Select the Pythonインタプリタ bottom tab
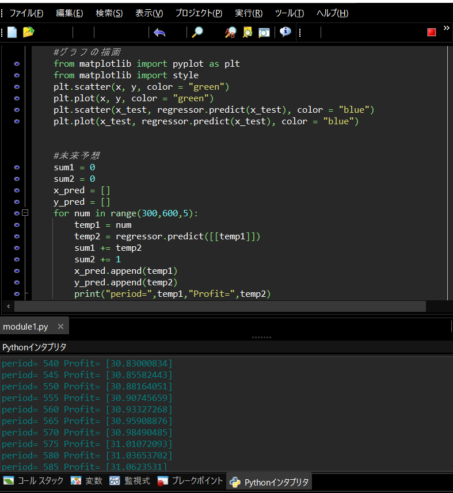 (x=269, y=482)
